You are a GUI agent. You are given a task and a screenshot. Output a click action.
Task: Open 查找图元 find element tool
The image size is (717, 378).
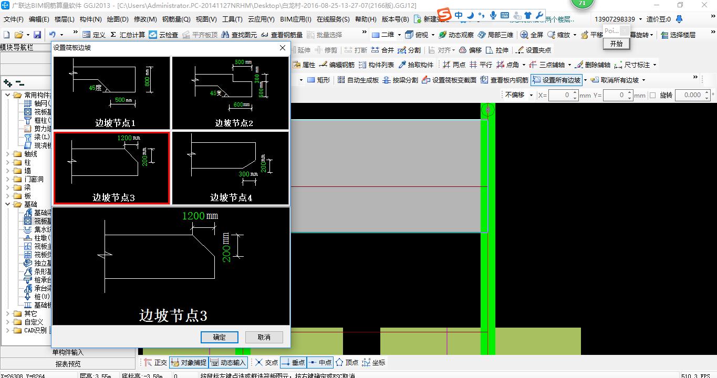coord(239,35)
